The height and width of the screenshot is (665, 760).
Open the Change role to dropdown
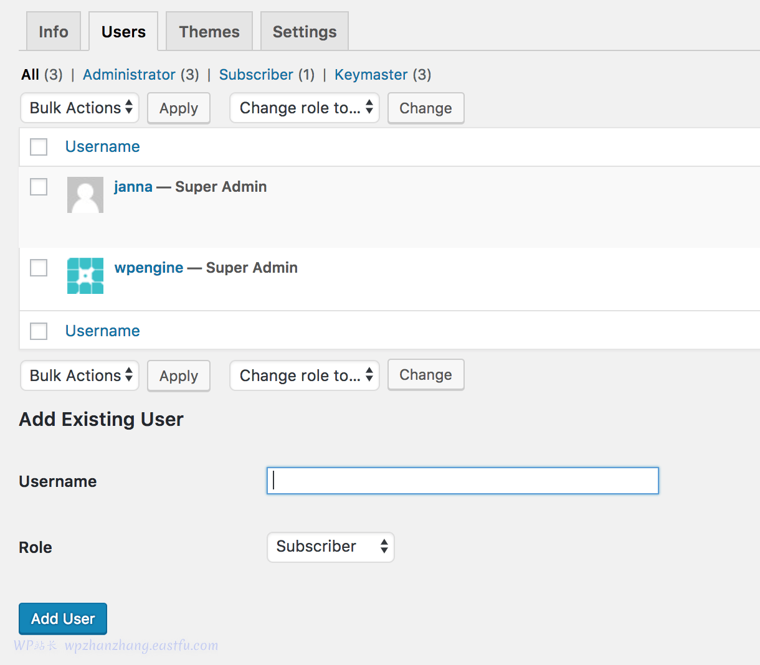point(304,108)
